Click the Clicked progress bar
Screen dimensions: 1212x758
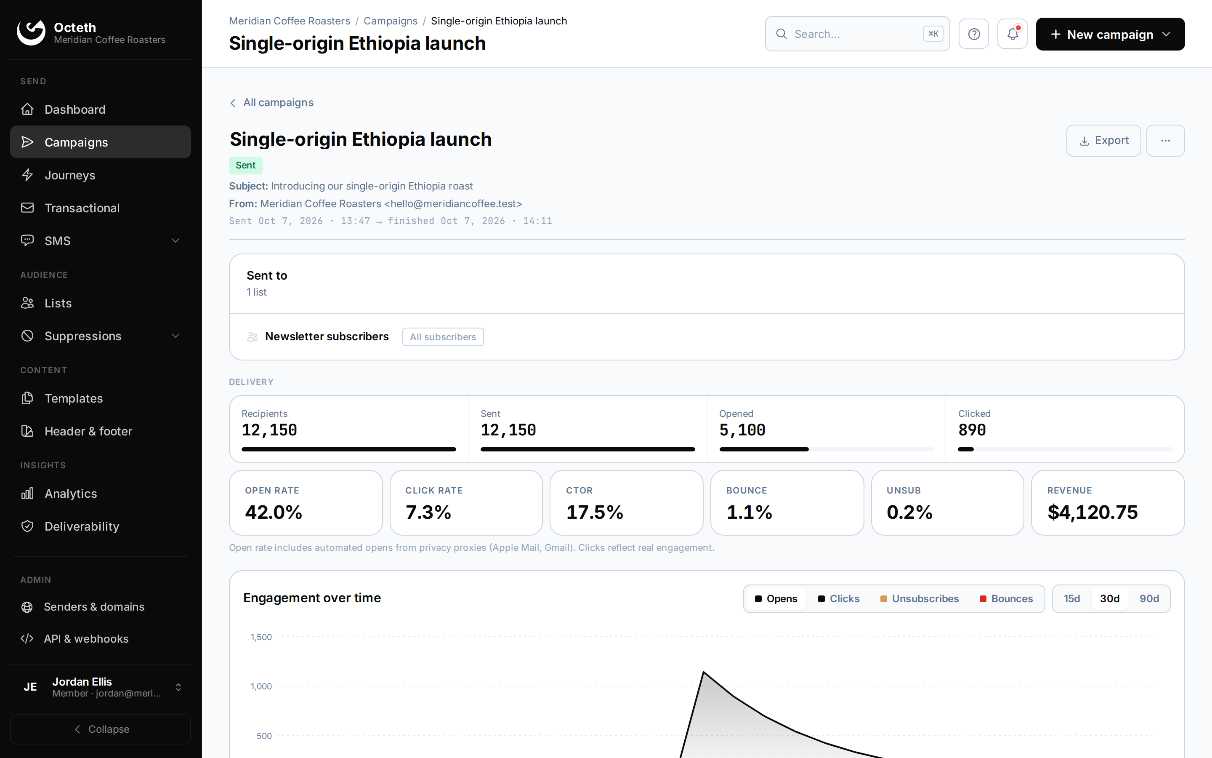pyautogui.click(x=1065, y=449)
